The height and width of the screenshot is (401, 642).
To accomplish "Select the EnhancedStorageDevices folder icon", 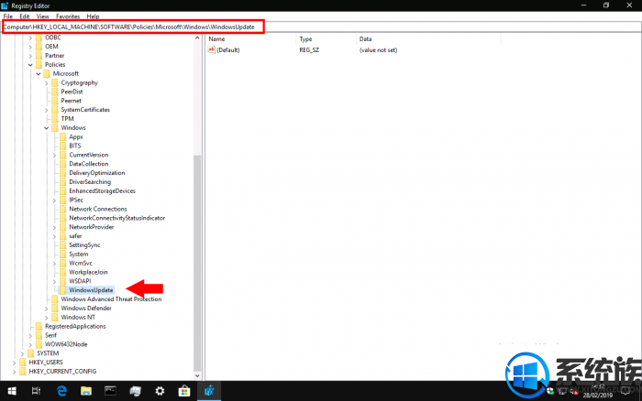I will [x=63, y=190].
